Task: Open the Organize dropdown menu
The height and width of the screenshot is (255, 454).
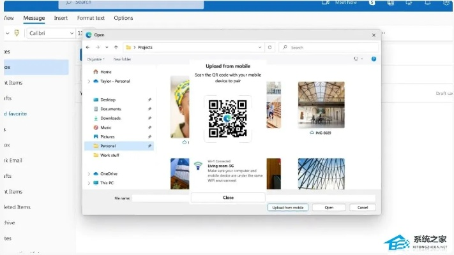Action: click(96, 59)
